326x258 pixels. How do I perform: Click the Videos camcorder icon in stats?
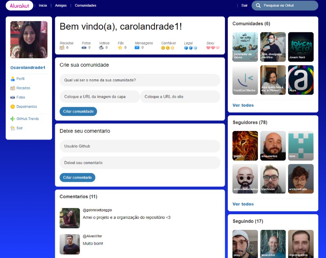point(101,48)
